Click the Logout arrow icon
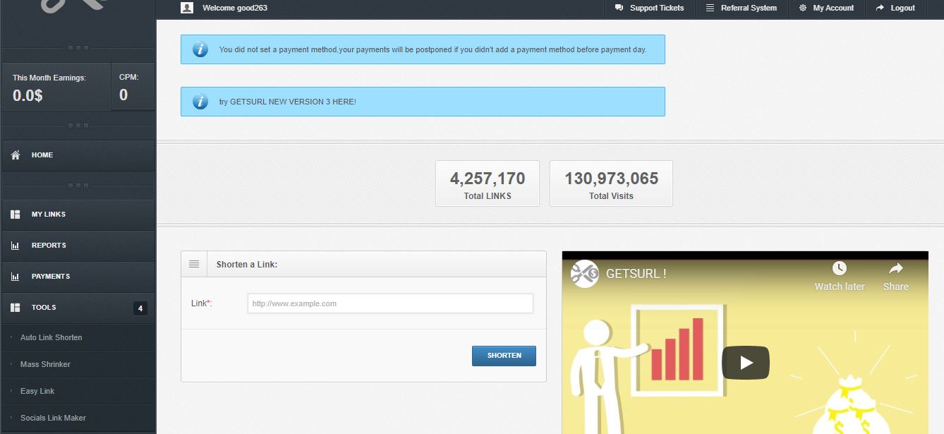Image resolution: width=944 pixels, height=434 pixels. point(880,8)
